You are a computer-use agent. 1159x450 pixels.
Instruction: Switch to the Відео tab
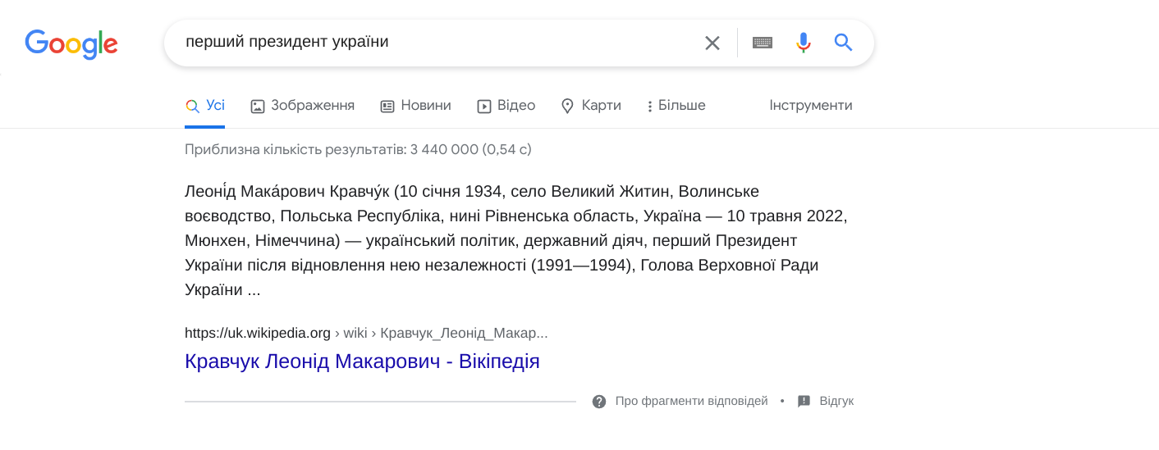coord(506,106)
